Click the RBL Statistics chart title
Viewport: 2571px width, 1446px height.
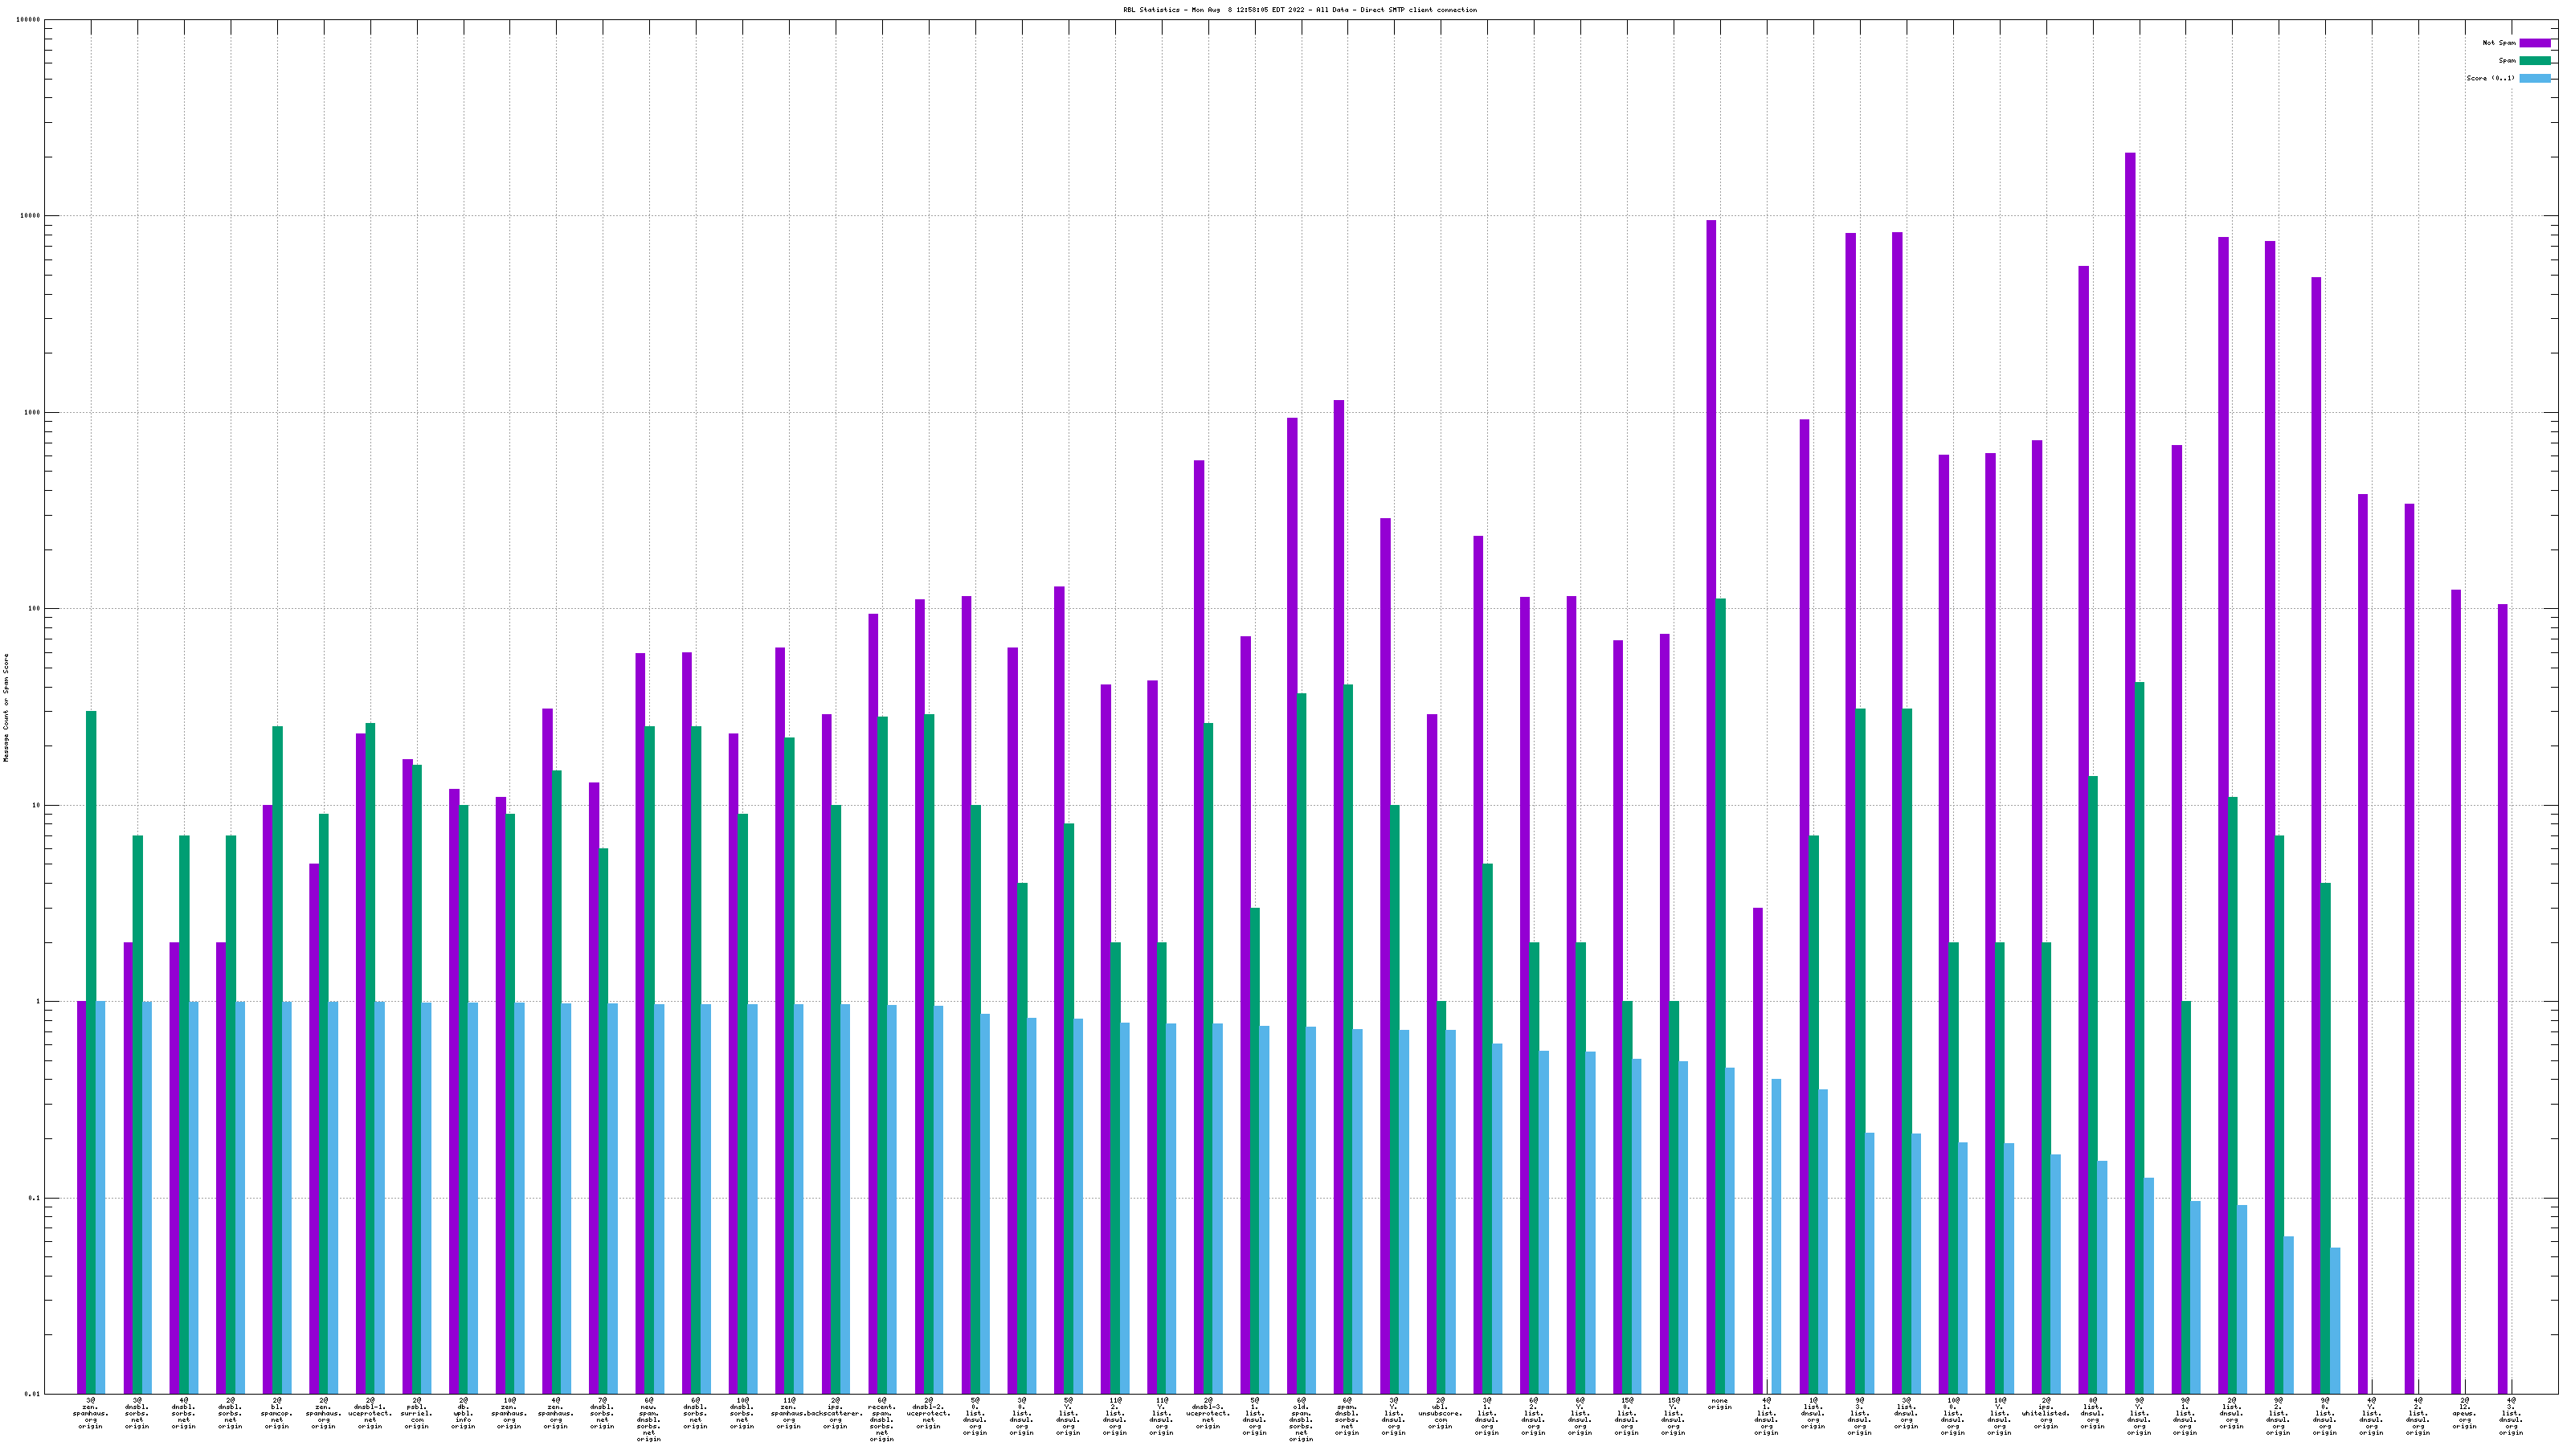(1299, 10)
